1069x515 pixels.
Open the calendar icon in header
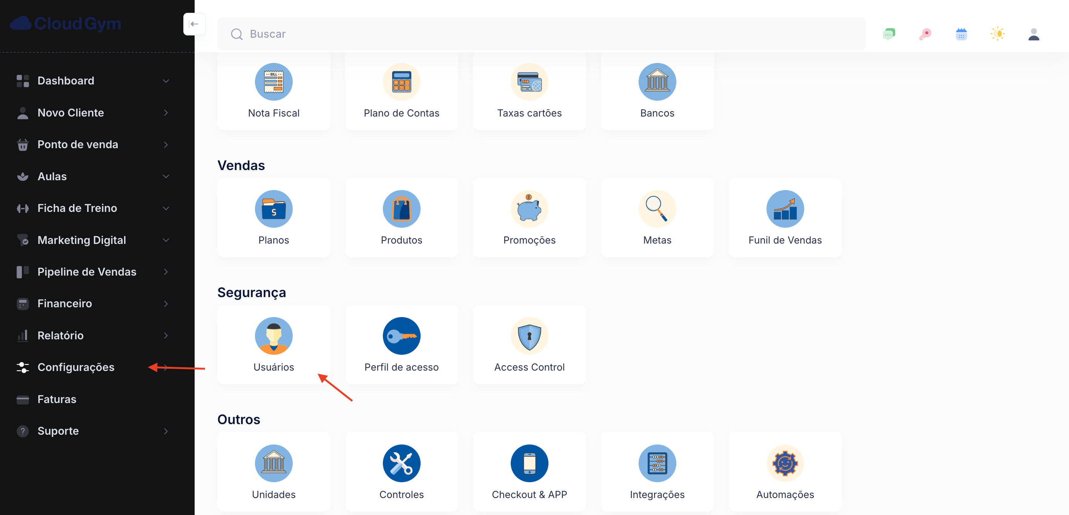click(961, 34)
